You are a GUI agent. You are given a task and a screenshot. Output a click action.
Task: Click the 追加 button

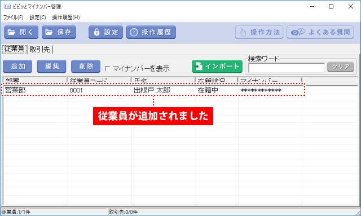coord(17,67)
